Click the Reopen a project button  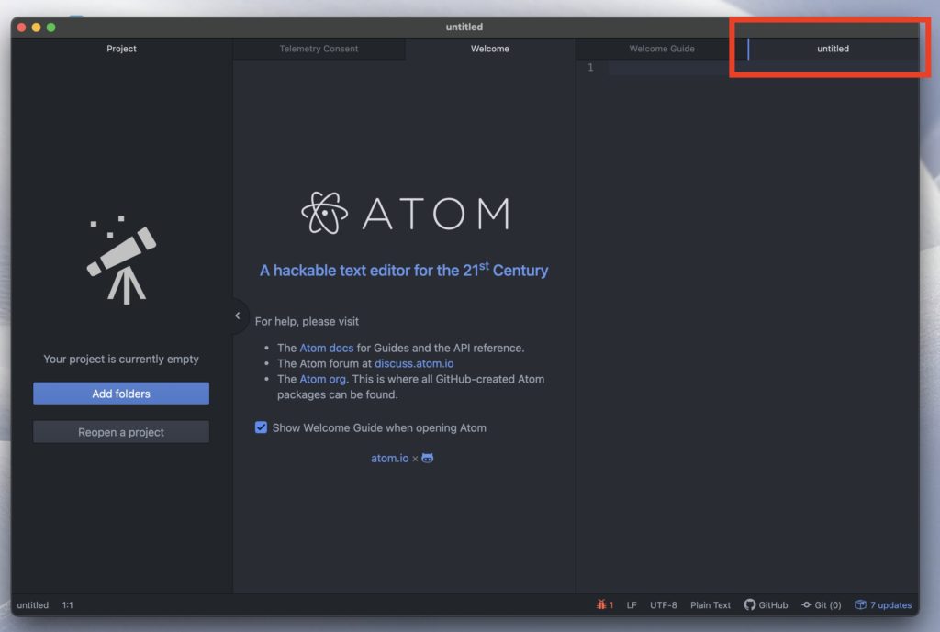[121, 432]
